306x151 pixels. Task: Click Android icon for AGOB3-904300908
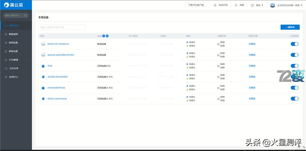pos(43,77)
